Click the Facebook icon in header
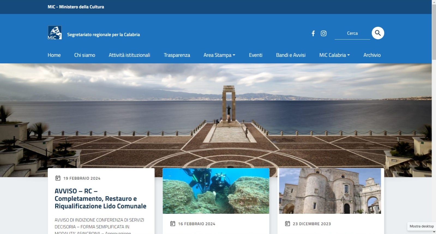Image resolution: width=436 pixels, height=234 pixels. click(x=313, y=33)
